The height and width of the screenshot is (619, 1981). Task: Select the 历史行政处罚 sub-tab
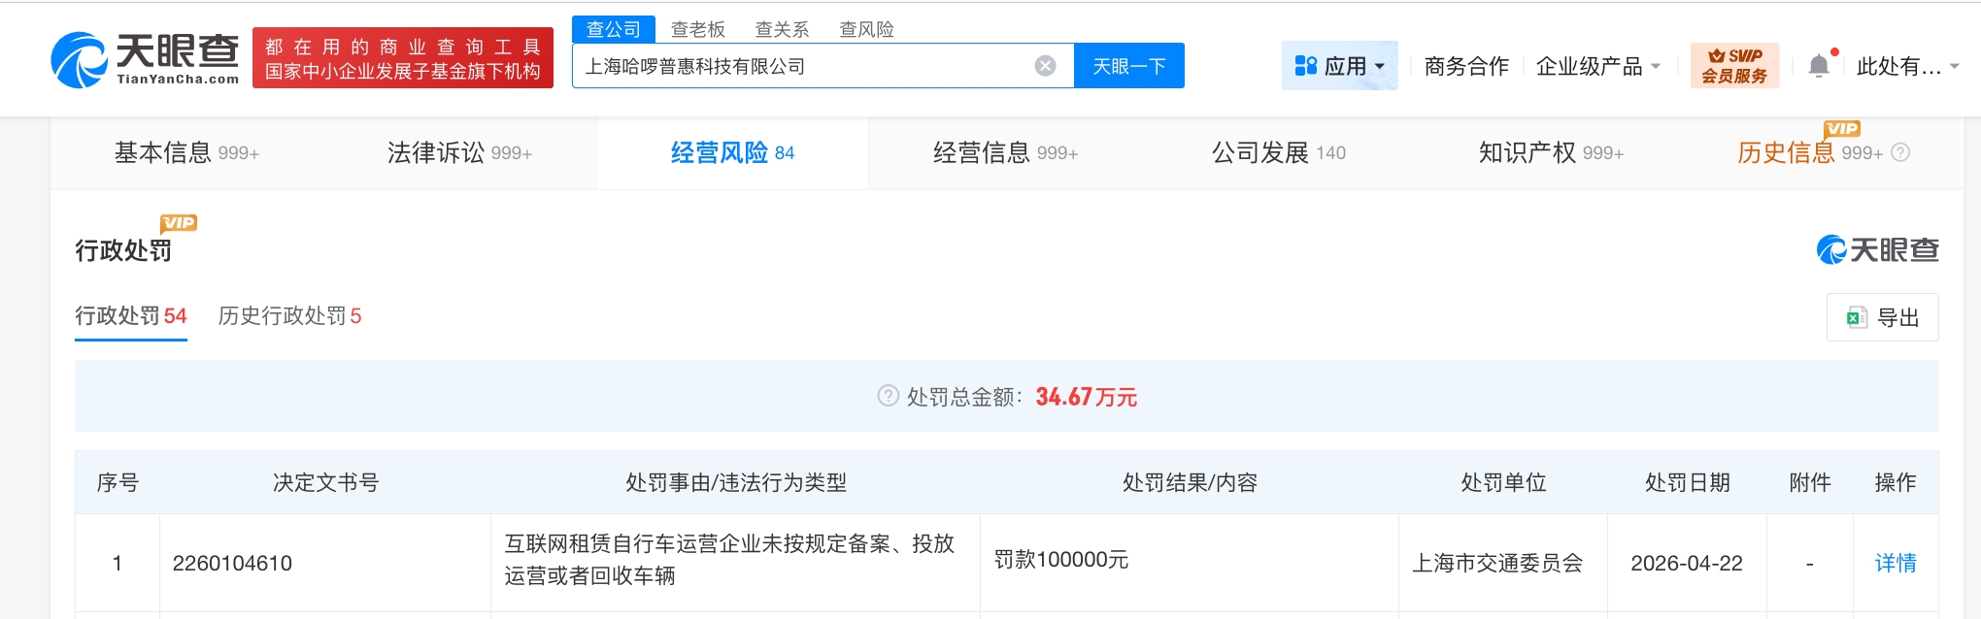pyautogui.click(x=289, y=315)
